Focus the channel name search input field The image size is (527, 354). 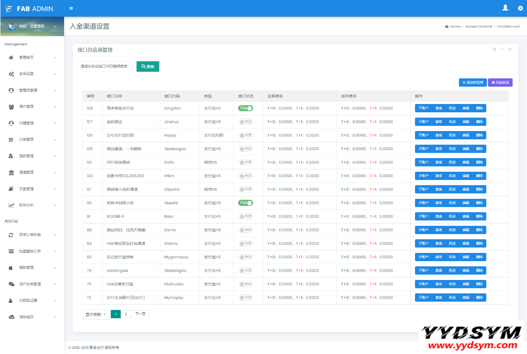click(104, 67)
